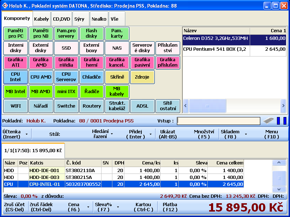Pay with Kartou (Ctrl-C) button
This screenshot has width=290, height=217.
[x=143, y=207]
